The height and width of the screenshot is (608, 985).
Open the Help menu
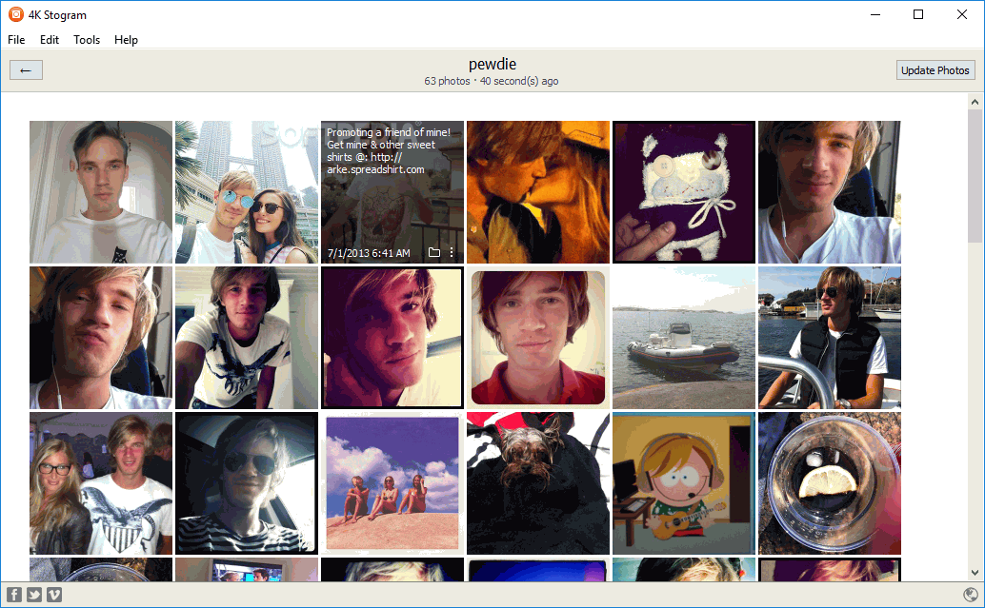click(126, 40)
